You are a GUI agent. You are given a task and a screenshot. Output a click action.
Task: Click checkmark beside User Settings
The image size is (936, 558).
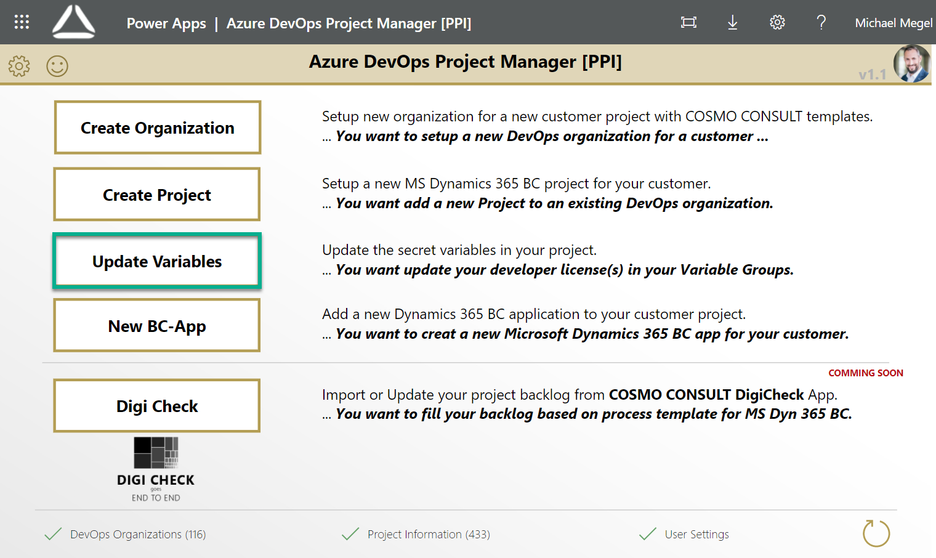coord(648,534)
